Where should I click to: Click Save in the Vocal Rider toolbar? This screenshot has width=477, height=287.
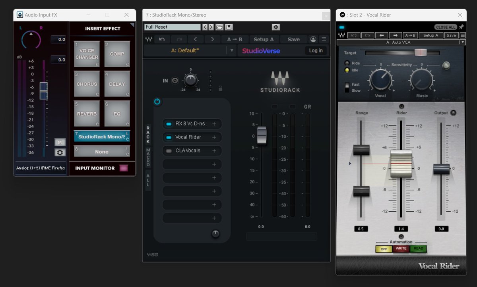pyautogui.click(x=451, y=35)
